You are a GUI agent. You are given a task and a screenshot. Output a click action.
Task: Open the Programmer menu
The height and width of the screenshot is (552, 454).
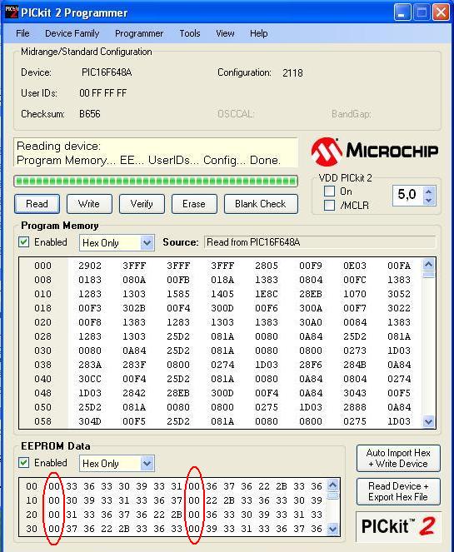(139, 33)
